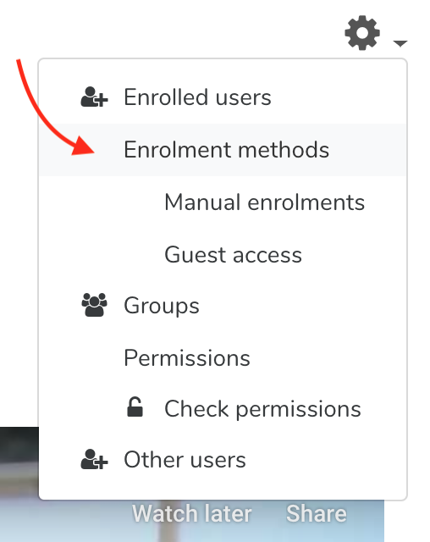Screen dimensions: 430x542
Task: Click the open padlock icon
Action: click(135, 406)
